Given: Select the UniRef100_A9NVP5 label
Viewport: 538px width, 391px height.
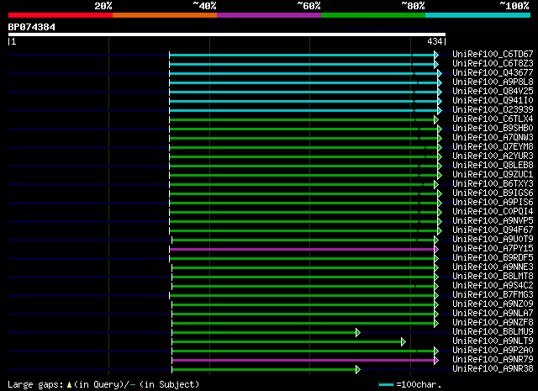Looking at the screenshot, I should (493, 221).
